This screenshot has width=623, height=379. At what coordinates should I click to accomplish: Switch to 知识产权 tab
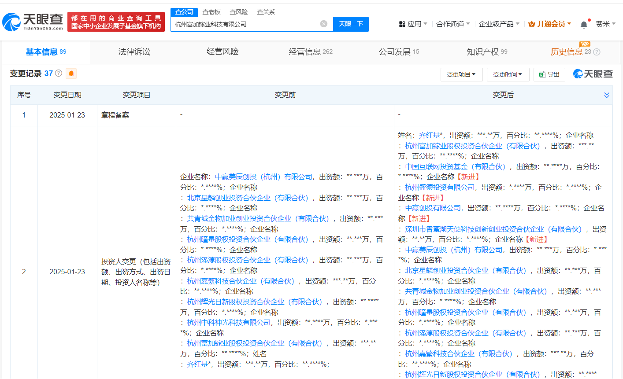[x=487, y=52]
